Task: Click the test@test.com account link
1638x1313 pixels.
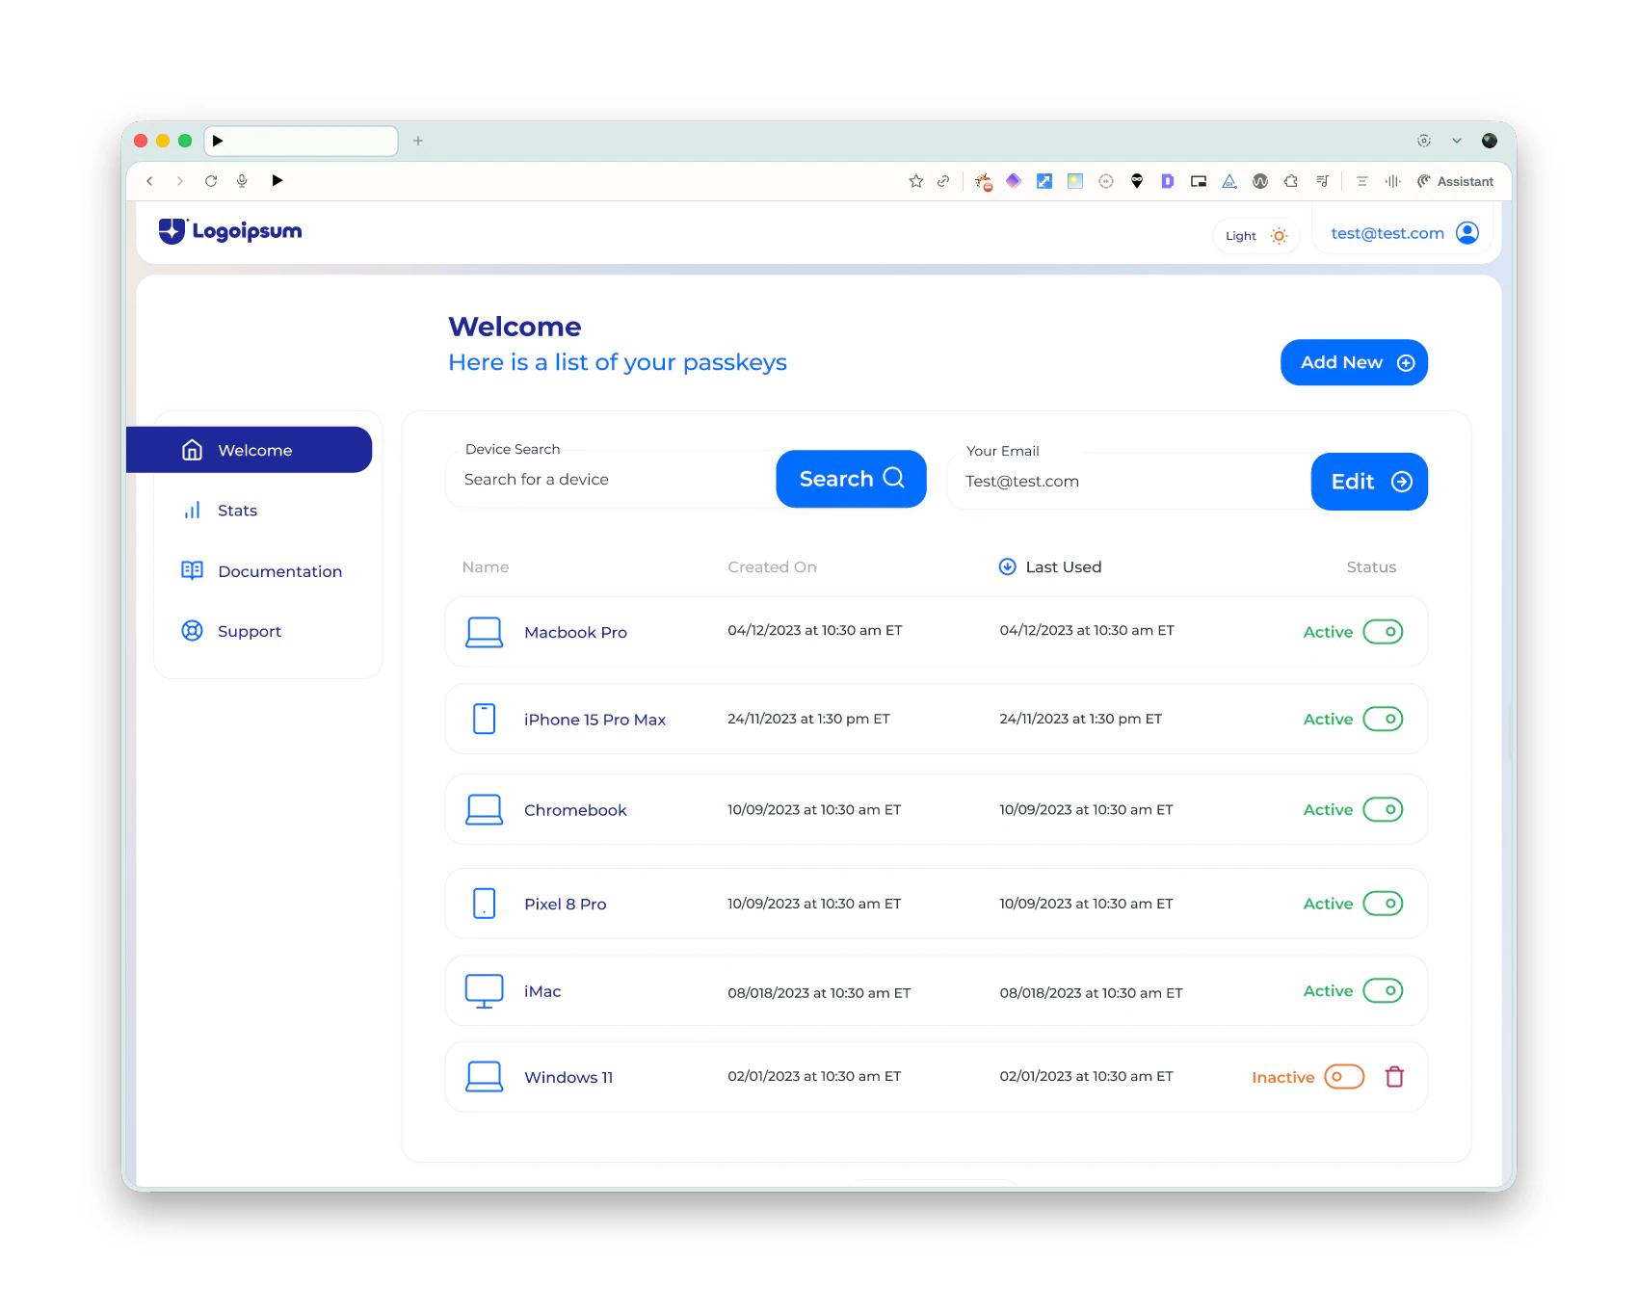Action: click(1404, 233)
